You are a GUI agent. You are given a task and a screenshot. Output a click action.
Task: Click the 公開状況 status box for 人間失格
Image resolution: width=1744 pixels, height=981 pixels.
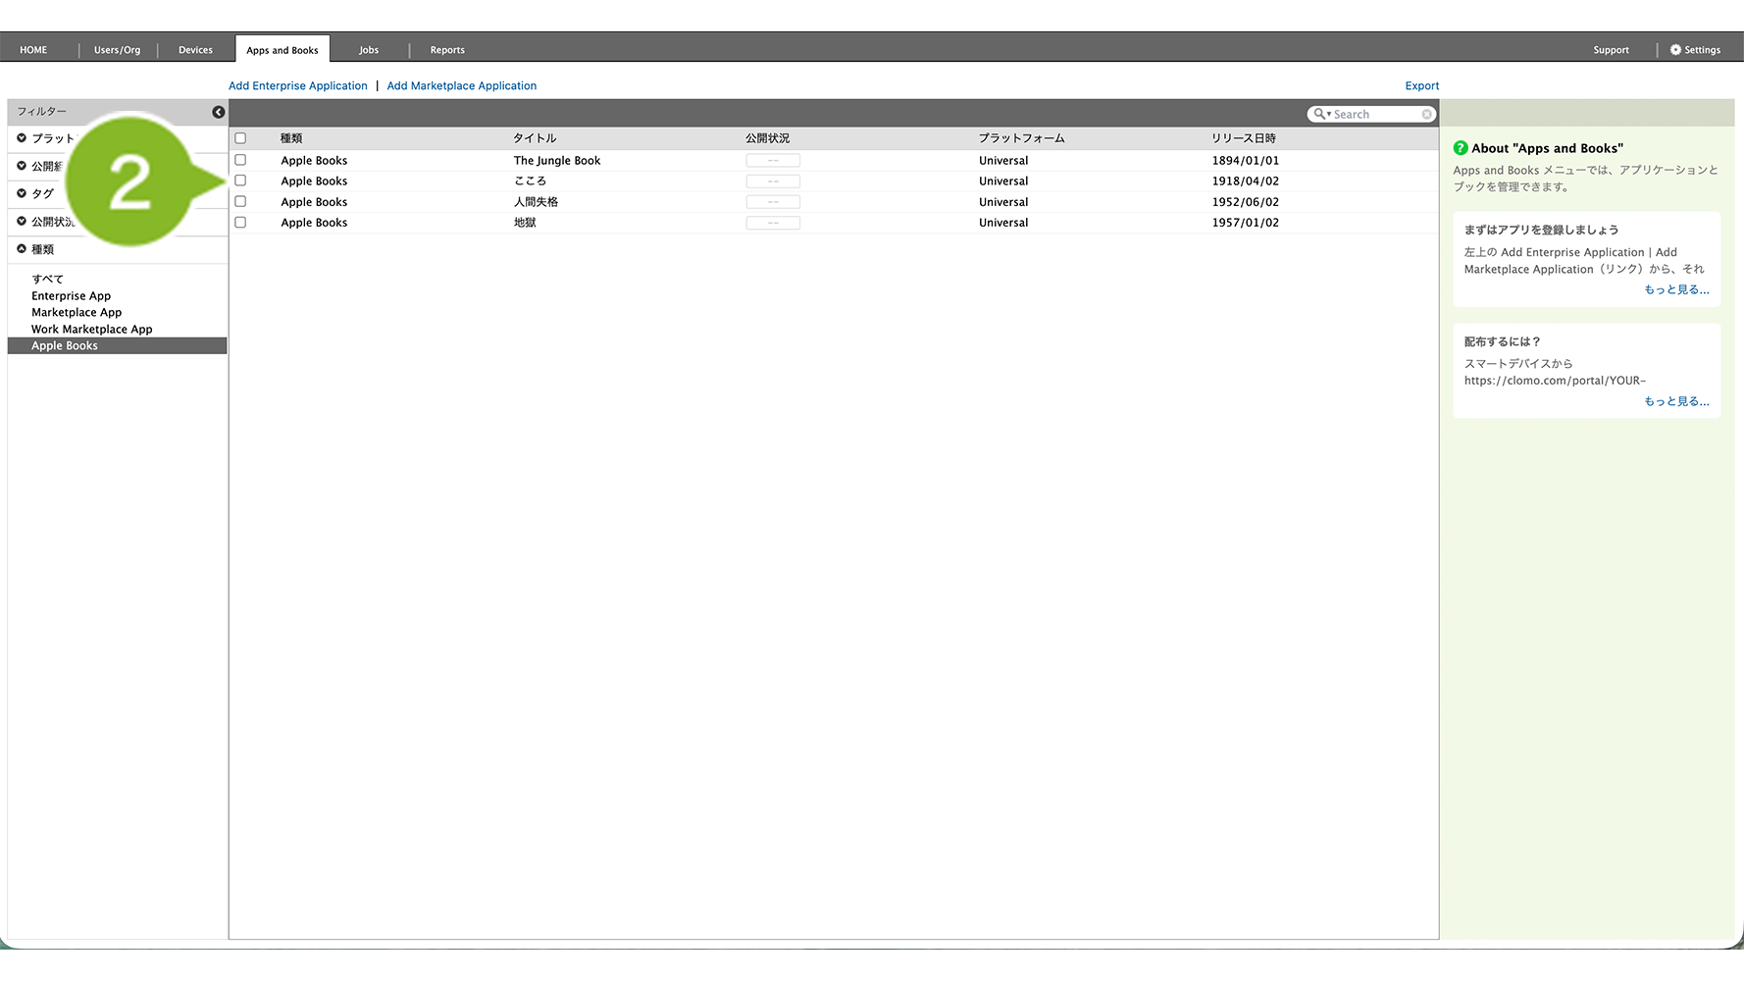pyautogui.click(x=772, y=202)
